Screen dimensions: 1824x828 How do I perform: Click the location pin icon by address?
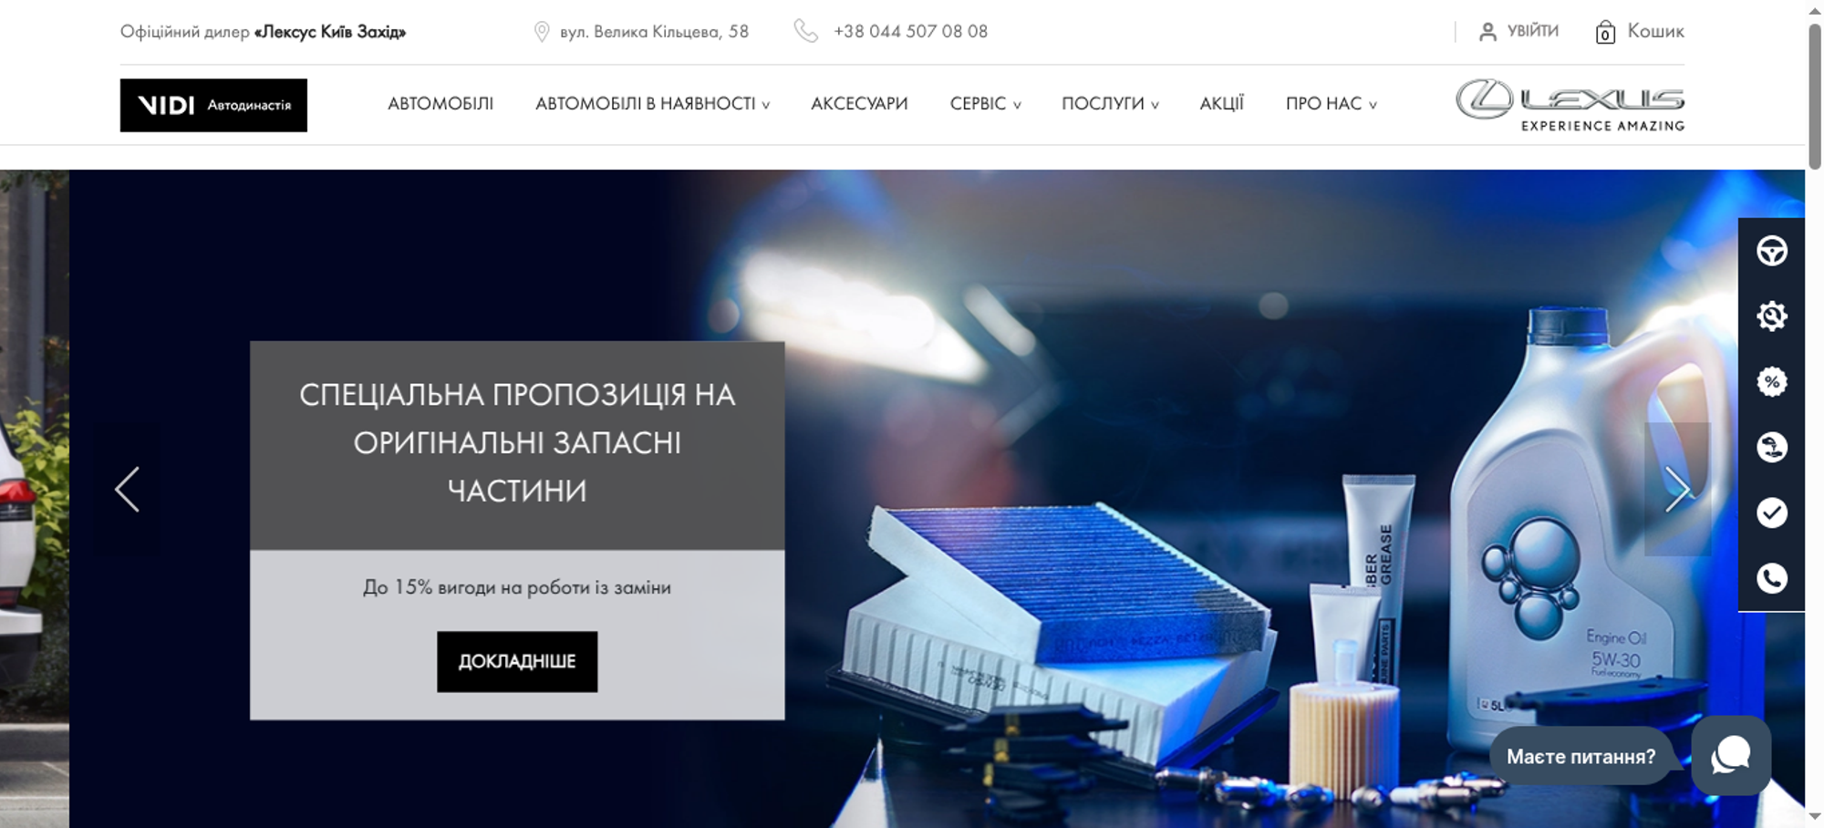coord(542,32)
